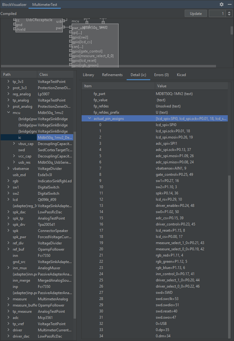Increase the stepper value with up arrow

tap(229, 12)
